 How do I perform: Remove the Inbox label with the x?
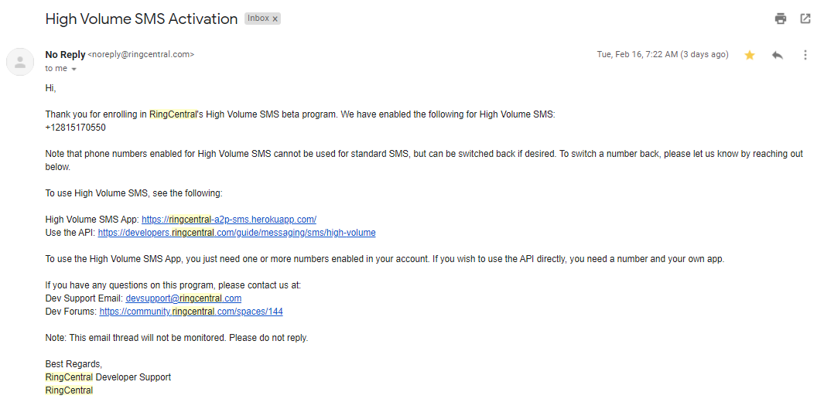tap(275, 19)
